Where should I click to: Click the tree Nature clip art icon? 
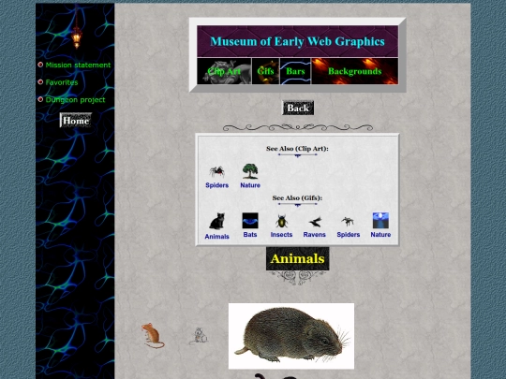(250, 171)
